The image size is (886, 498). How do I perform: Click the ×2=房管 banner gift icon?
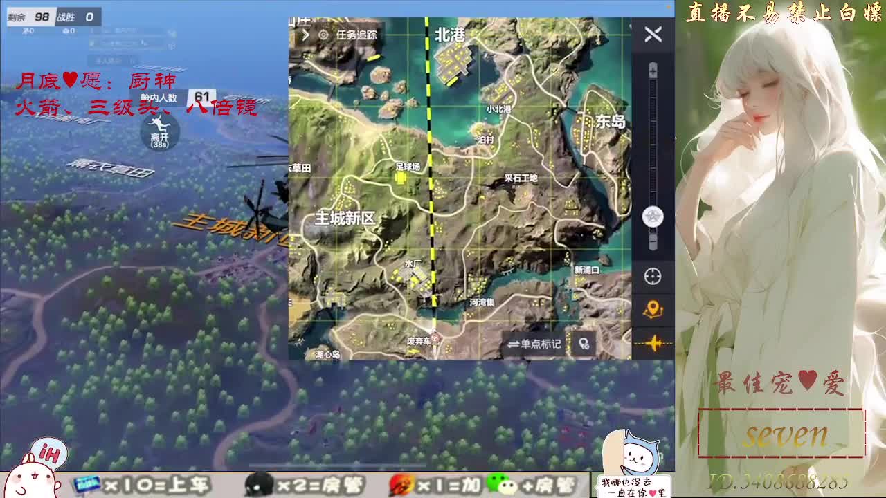point(259,486)
